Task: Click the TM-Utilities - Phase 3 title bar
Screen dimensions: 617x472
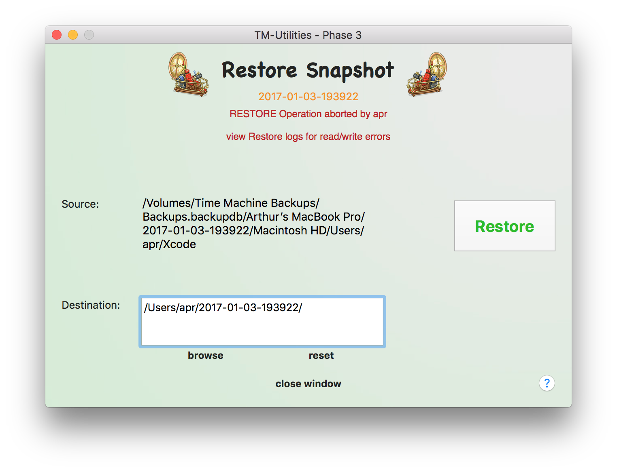Action: click(308, 35)
